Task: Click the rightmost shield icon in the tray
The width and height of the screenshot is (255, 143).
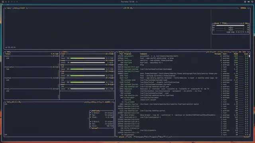Action: (252, 2)
